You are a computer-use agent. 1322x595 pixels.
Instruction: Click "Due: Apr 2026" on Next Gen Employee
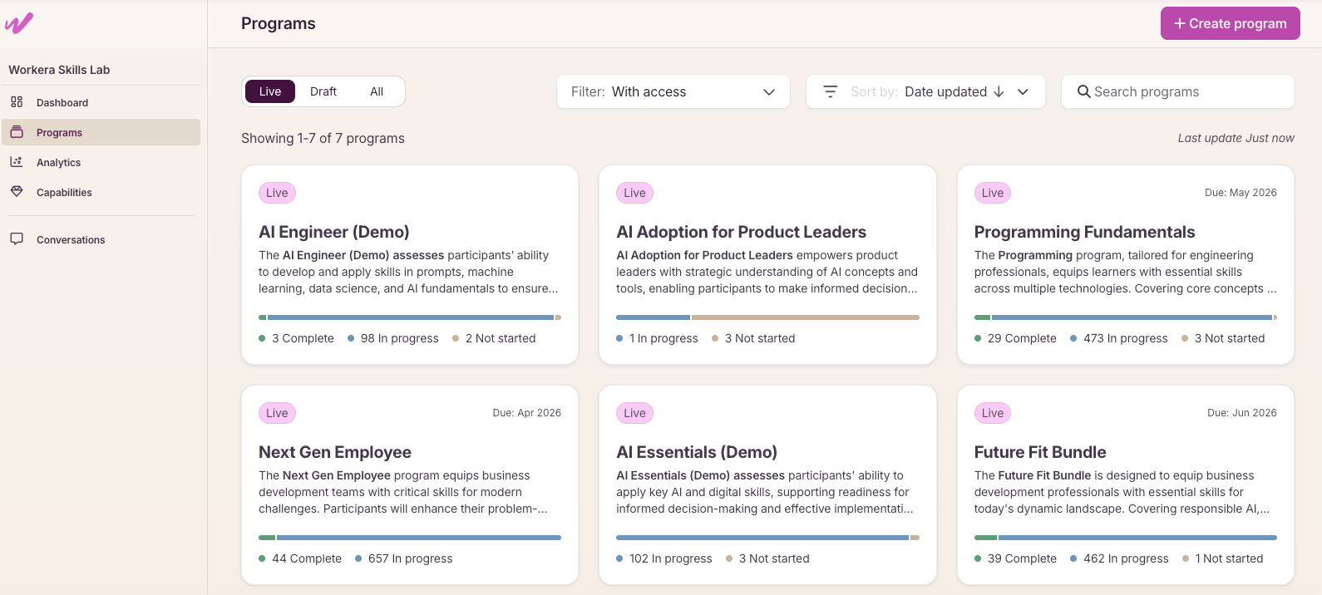pos(526,413)
